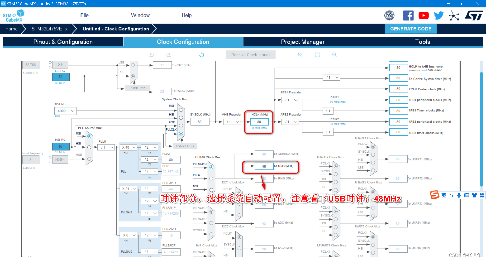The height and width of the screenshot is (260, 486).
Task: Click the ST logo icon
Action: pos(474,16)
